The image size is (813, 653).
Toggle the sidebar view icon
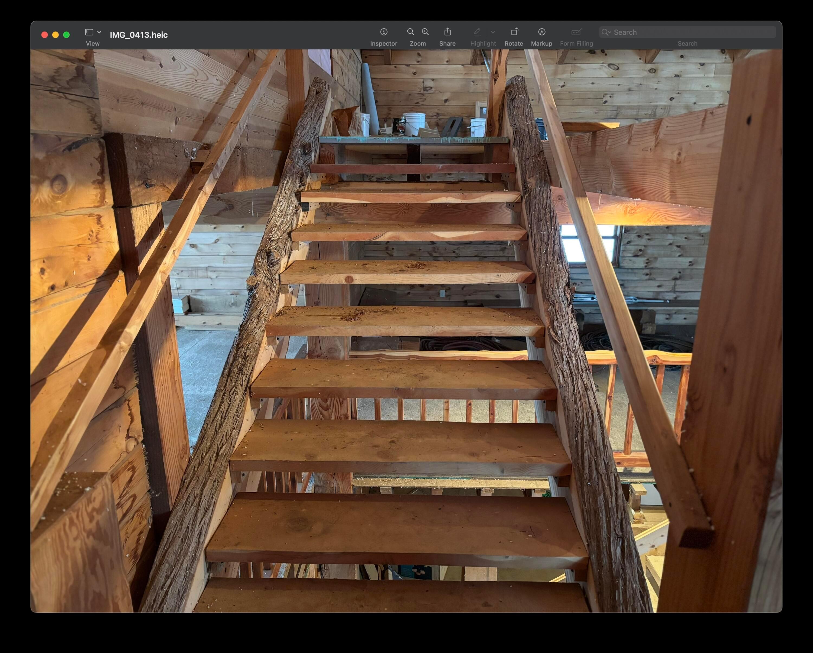pos(89,33)
